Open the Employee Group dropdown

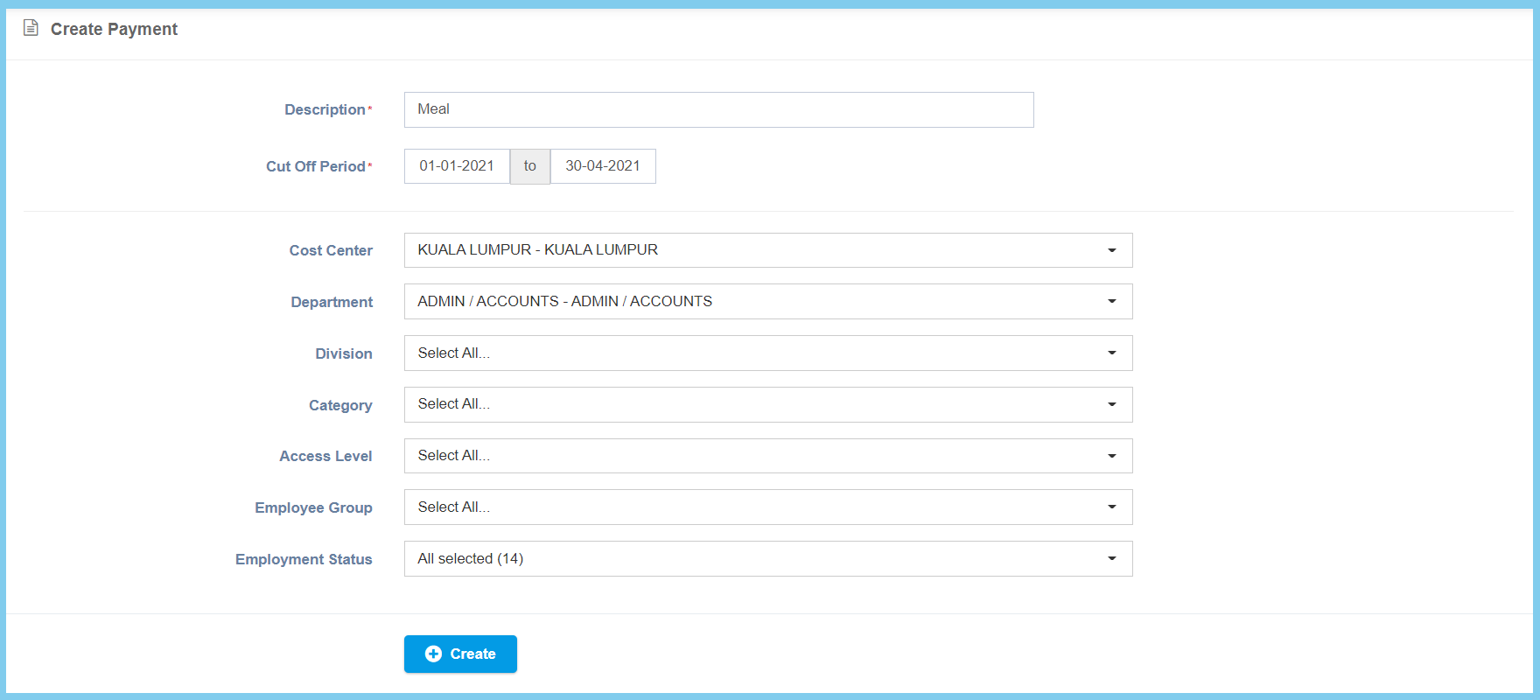coord(767,507)
